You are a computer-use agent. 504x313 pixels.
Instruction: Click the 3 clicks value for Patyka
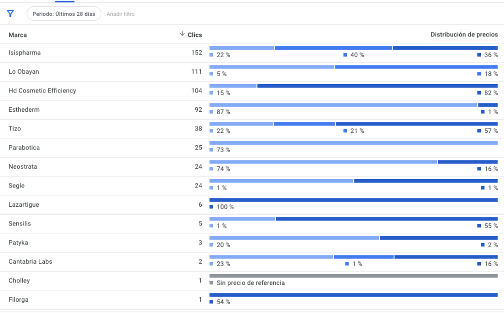[200, 242]
